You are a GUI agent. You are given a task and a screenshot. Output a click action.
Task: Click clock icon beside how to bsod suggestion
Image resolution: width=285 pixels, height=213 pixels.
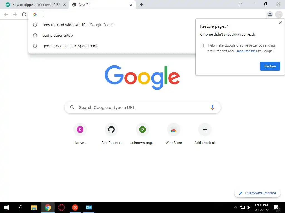35,25
